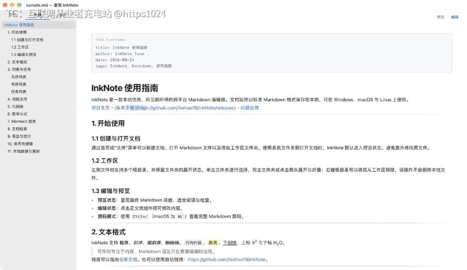The width and height of the screenshot is (467, 270).
Task: Jump to 2. 文本格式 in outline
Action: (17, 62)
